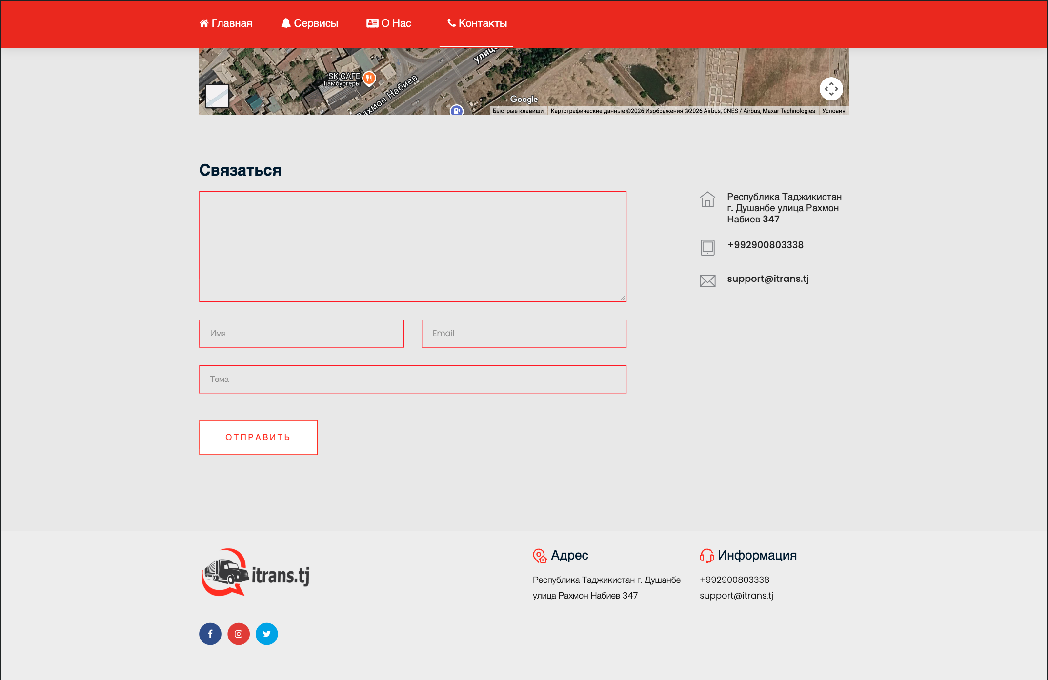Image resolution: width=1048 pixels, height=680 pixels.
Task: Submit form with ОТПРАВИТЬ button
Action: [258, 438]
